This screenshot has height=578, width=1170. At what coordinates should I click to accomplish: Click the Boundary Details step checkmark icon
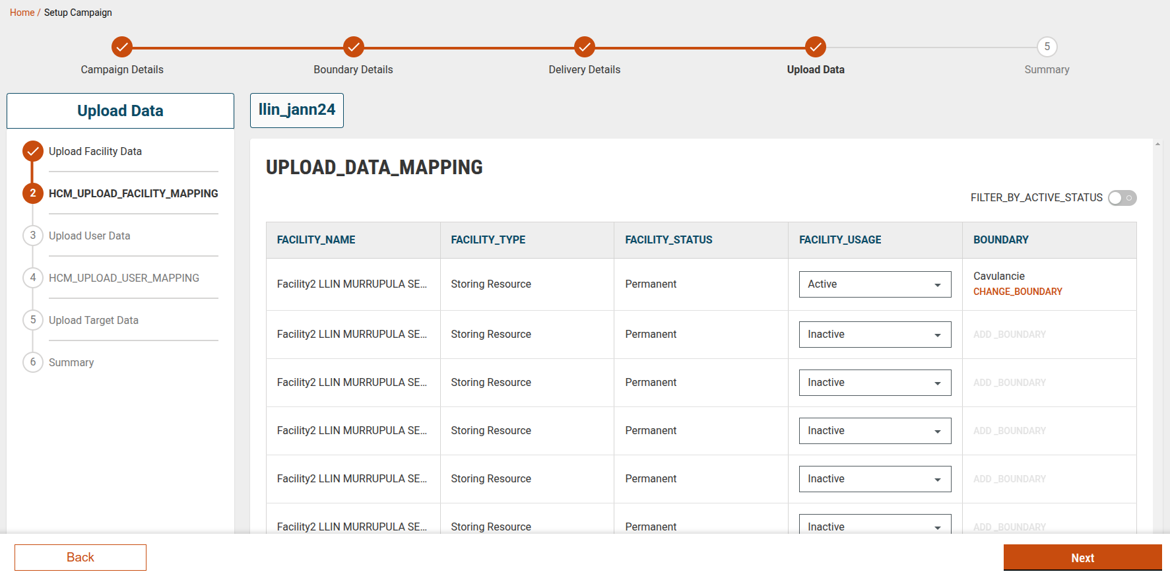[353, 47]
